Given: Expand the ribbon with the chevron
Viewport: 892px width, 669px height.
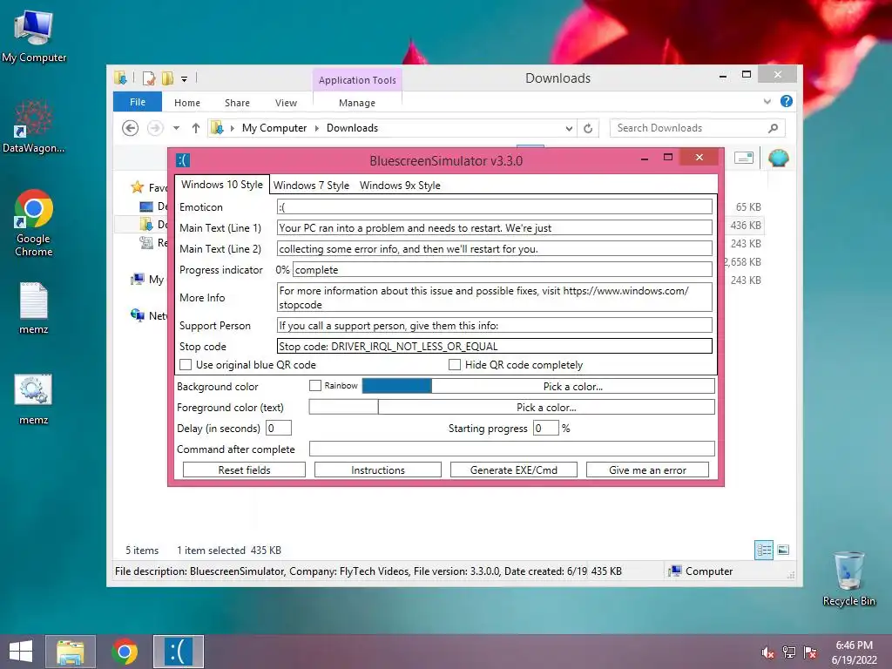Looking at the screenshot, I should (x=767, y=101).
